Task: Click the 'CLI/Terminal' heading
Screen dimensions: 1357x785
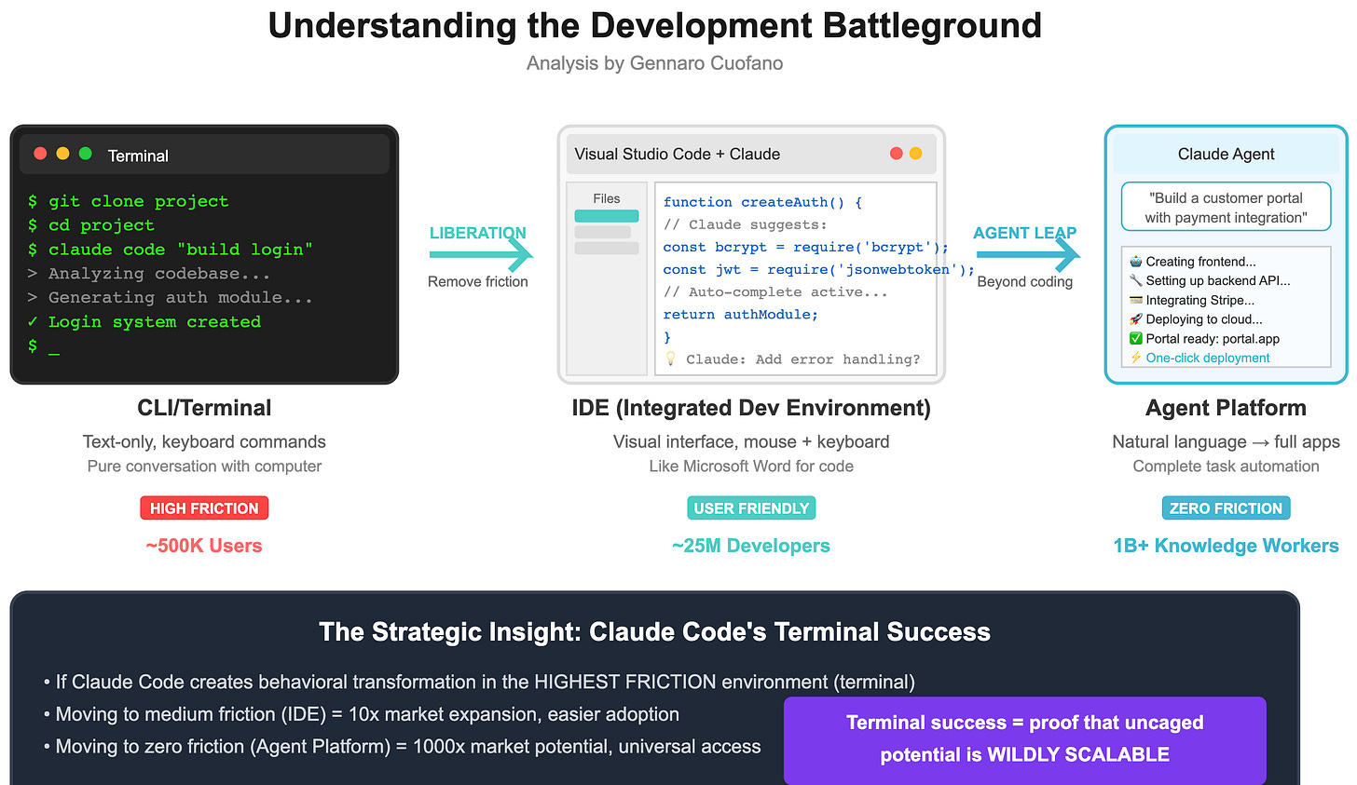Action: 204,408
